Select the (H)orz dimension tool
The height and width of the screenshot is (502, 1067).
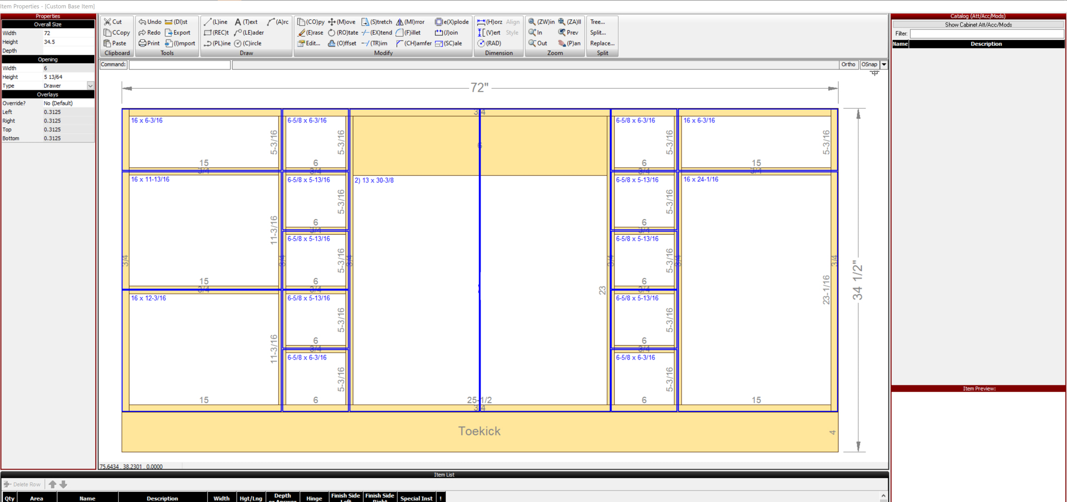pos(490,22)
